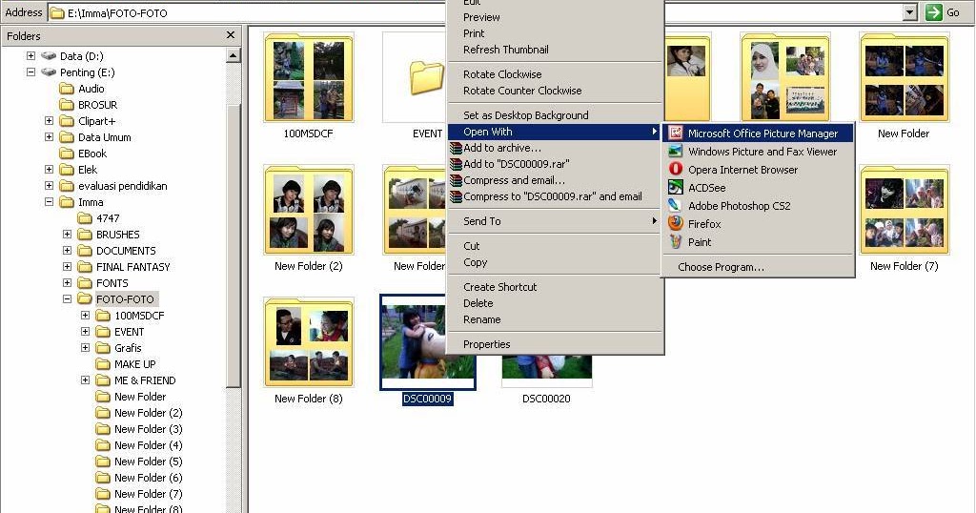Viewport: 976px width, 513px height.
Task: Select Set as Desktop Background
Action: point(554,115)
